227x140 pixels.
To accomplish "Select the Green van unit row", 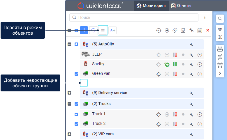I will pyautogui.click(x=142, y=74).
